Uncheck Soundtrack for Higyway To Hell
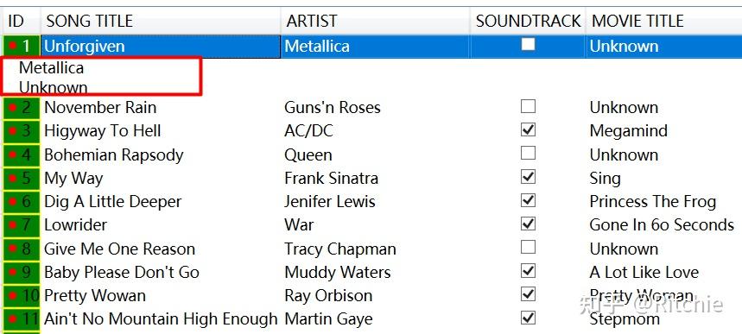The width and height of the screenshot is (742, 334). [x=528, y=129]
